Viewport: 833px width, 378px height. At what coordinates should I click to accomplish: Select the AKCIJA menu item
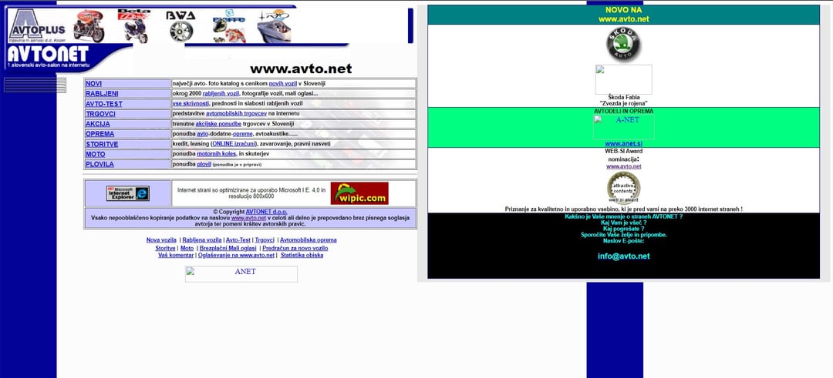coord(98,124)
